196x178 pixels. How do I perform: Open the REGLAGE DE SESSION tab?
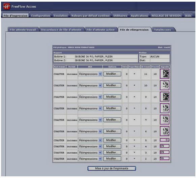(166, 16)
